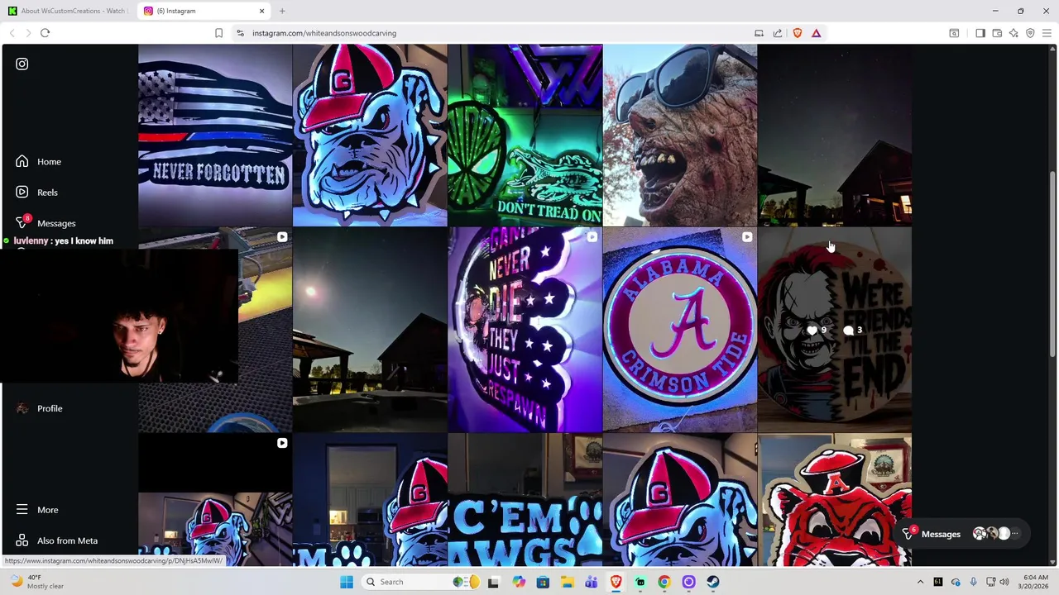Viewport: 1059px width, 595px height.
Task: Switch to the WsCustomCreations browser tab
Action: 67,11
